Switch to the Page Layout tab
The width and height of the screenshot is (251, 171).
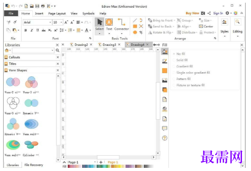pos(57,13)
